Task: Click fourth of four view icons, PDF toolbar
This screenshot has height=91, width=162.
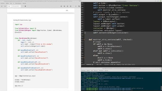Action: (71, 6)
